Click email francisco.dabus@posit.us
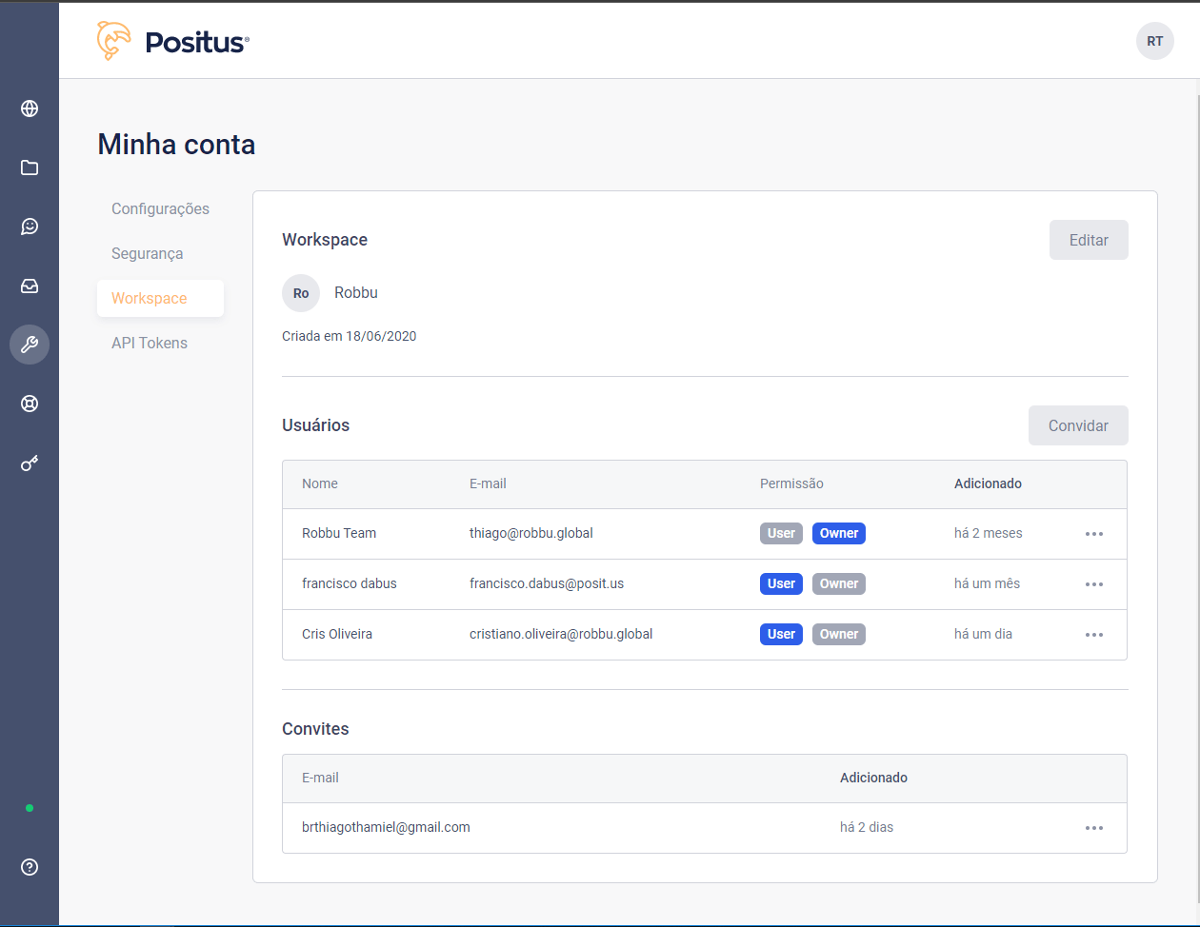The width and height of the screenshot is (1200, 927). tap(547, 583)
